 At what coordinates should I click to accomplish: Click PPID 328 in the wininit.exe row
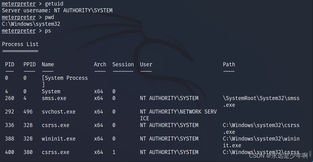[28, 139]
